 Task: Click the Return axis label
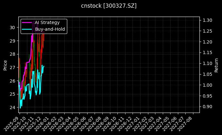(216, 65)
